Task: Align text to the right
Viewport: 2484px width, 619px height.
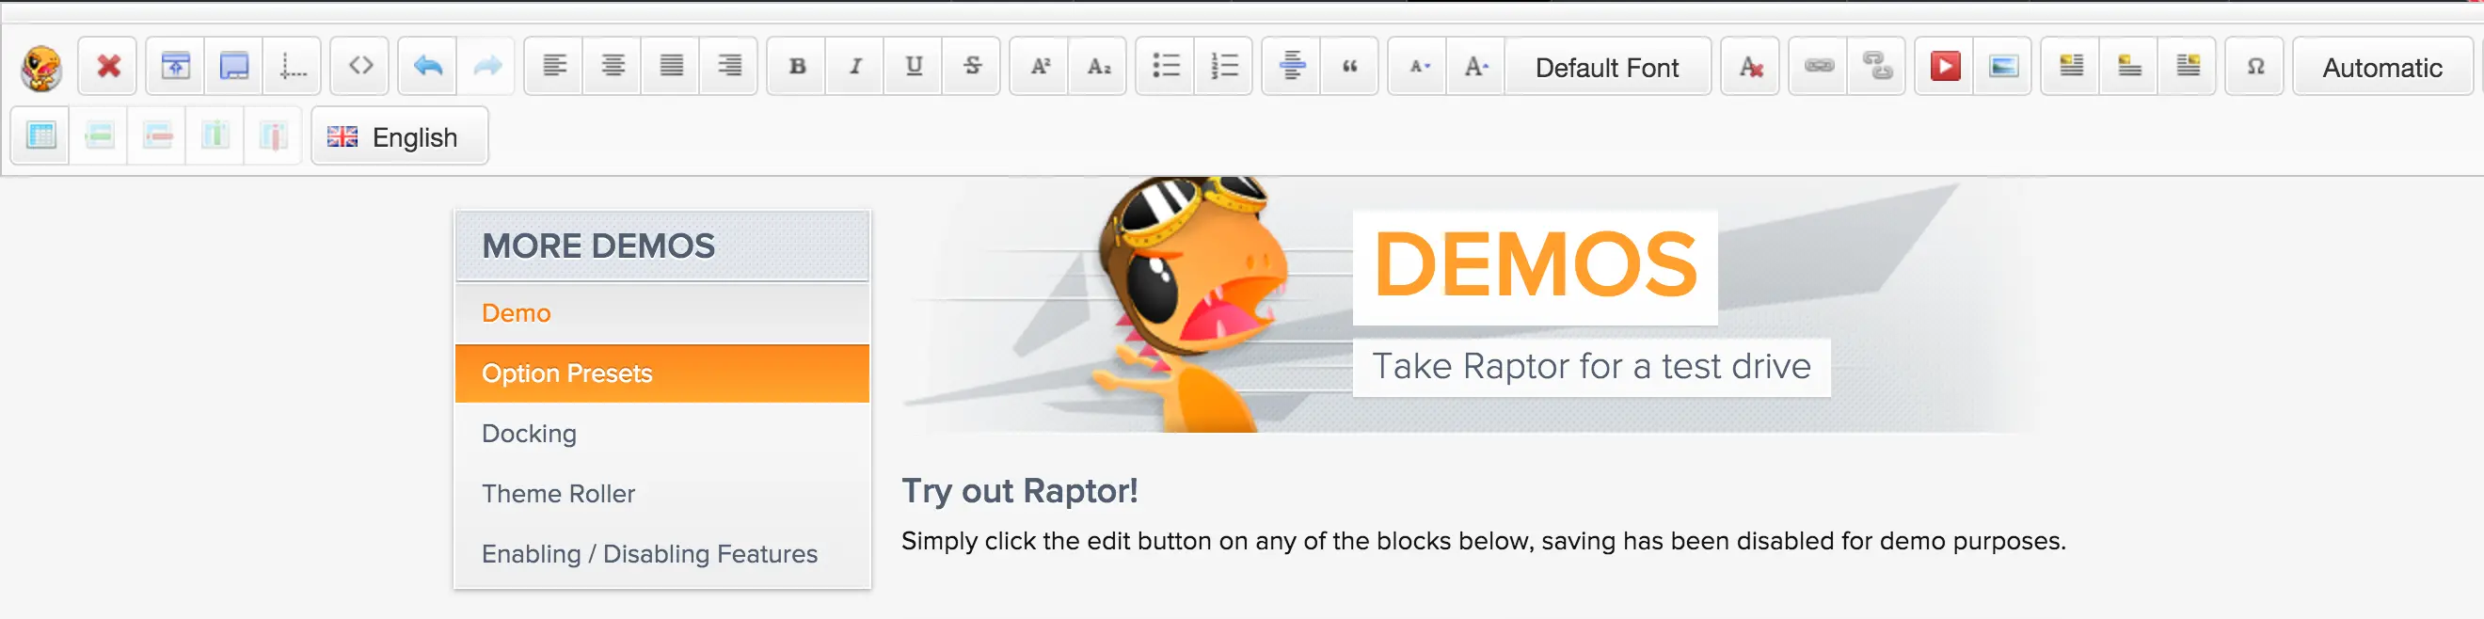Action: pos(729,67)
